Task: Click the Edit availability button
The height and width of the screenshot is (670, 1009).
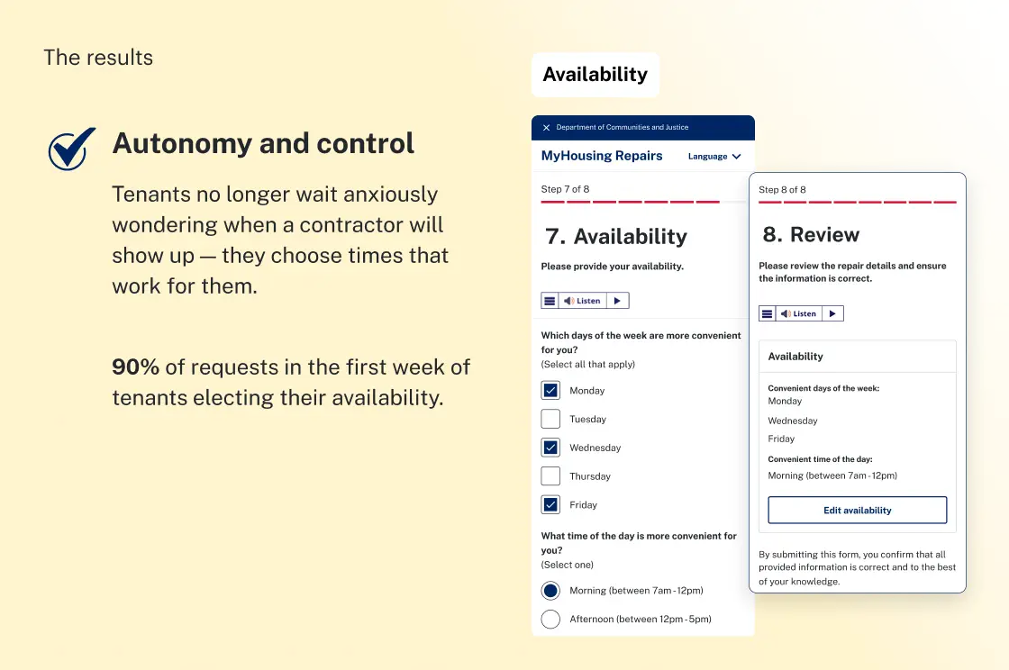Action: [857, 510]
